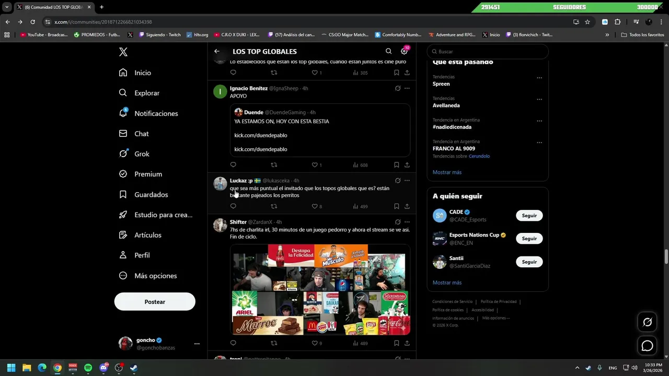This screenshot has width=669, height=376.
Task: Follow CADE account
Action: (x=529, y=216)
